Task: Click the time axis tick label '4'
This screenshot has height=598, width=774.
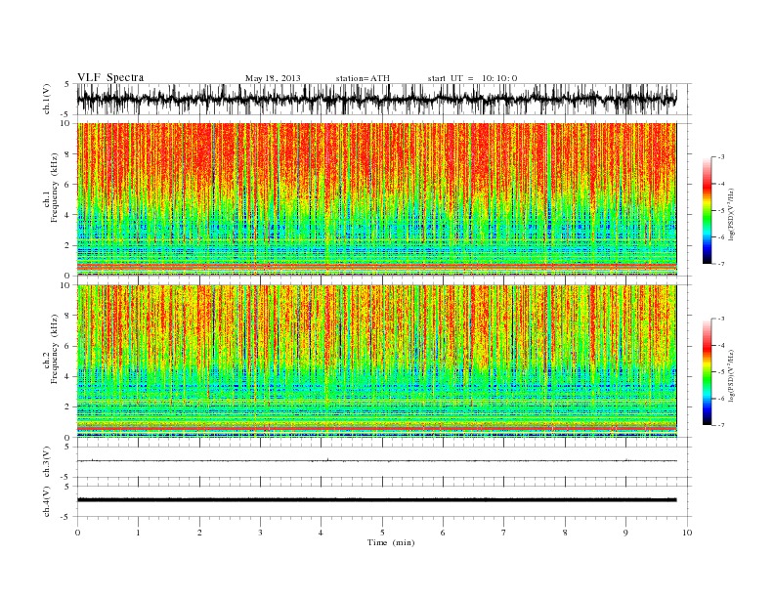Action: 321,533
